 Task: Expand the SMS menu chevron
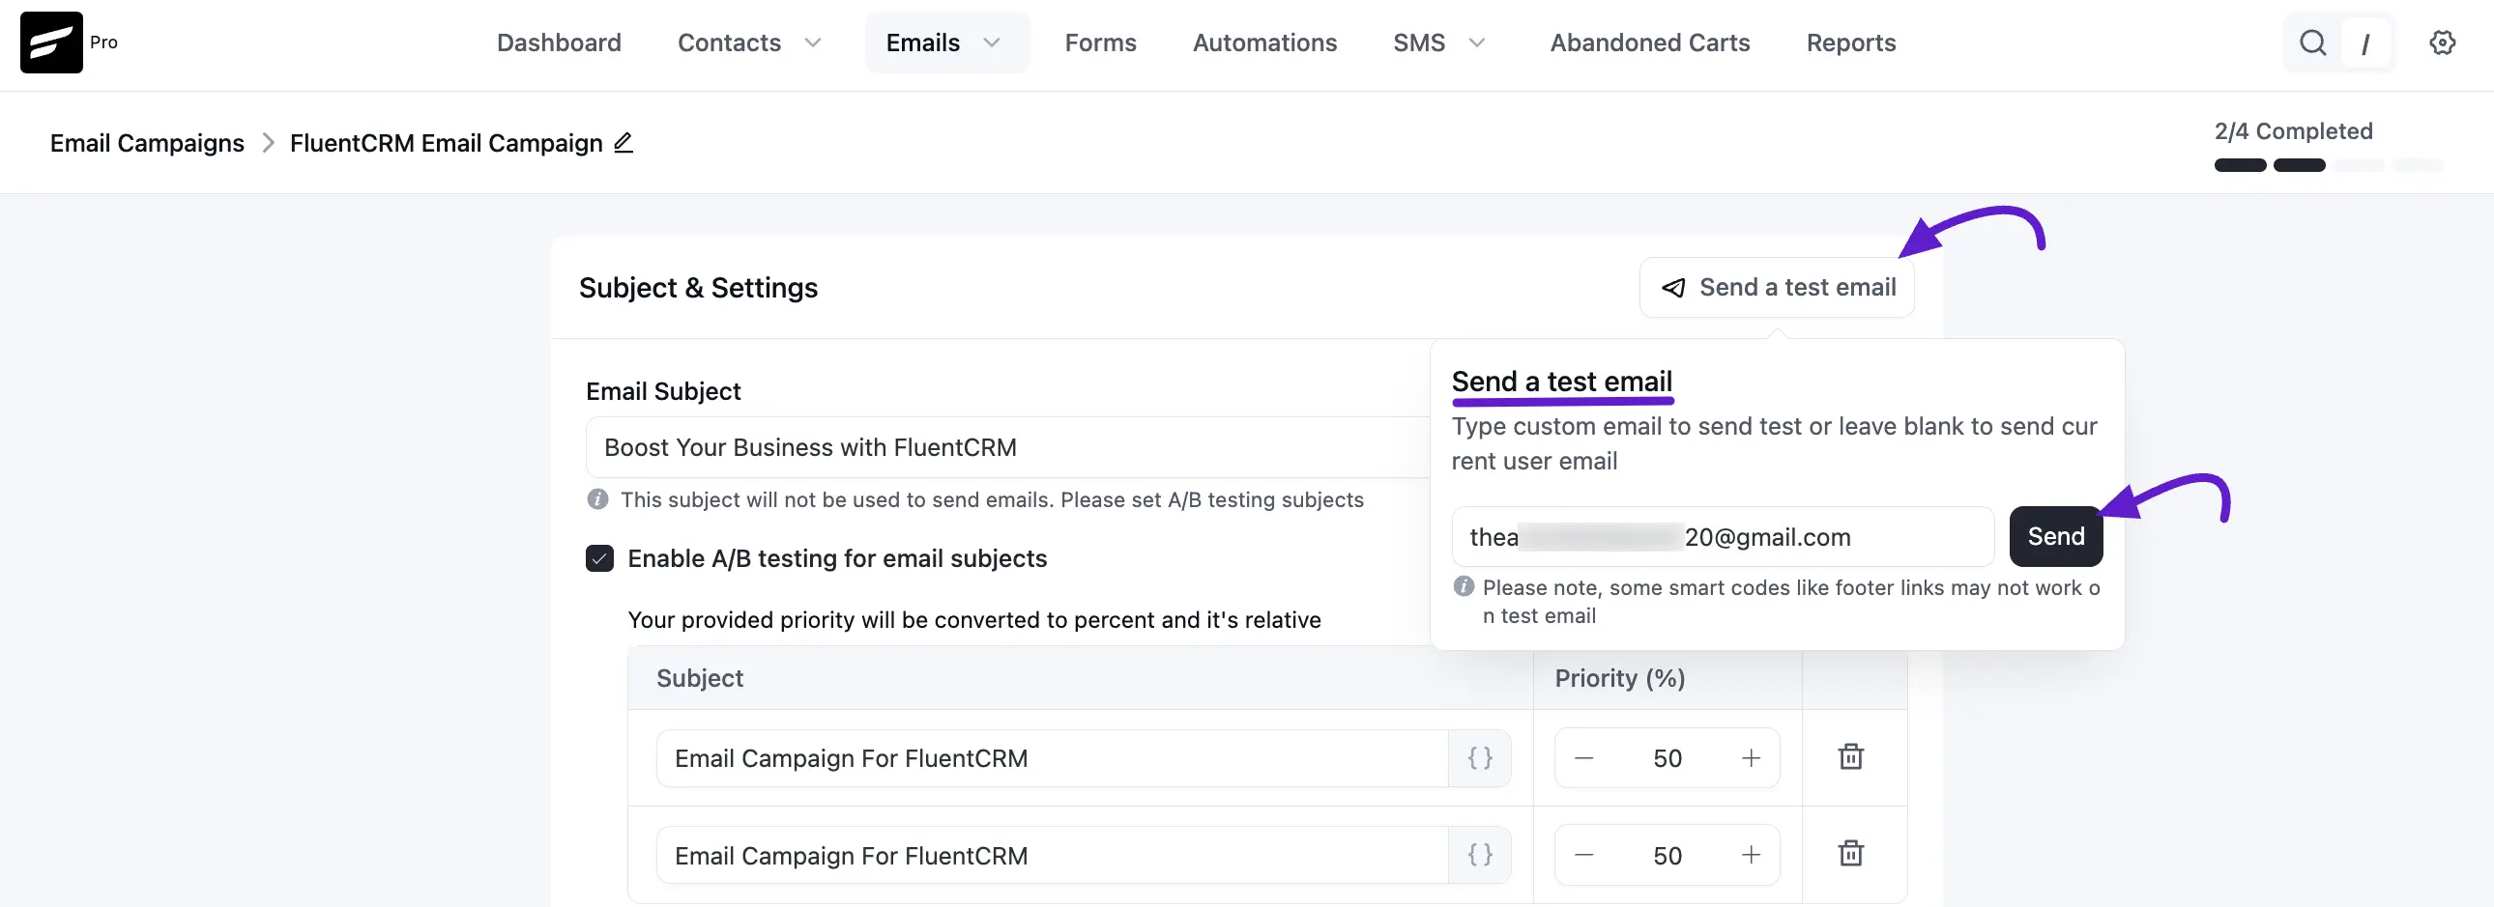pos(1477,43)
